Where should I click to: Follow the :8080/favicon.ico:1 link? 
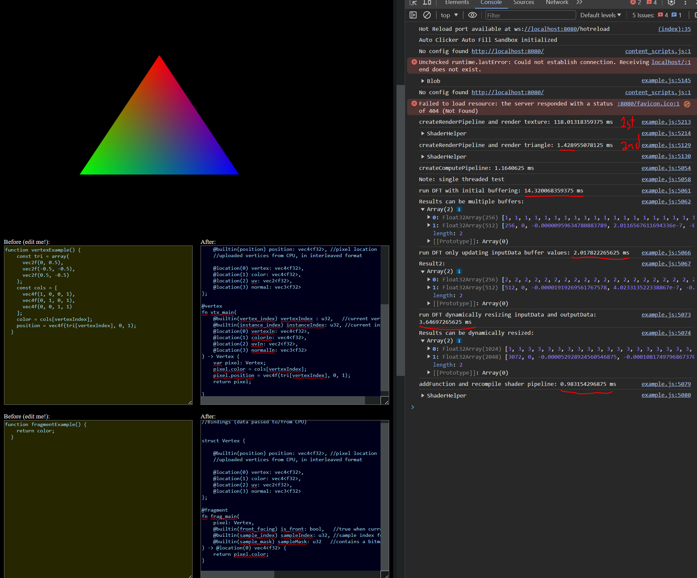(x=648, y=104)
